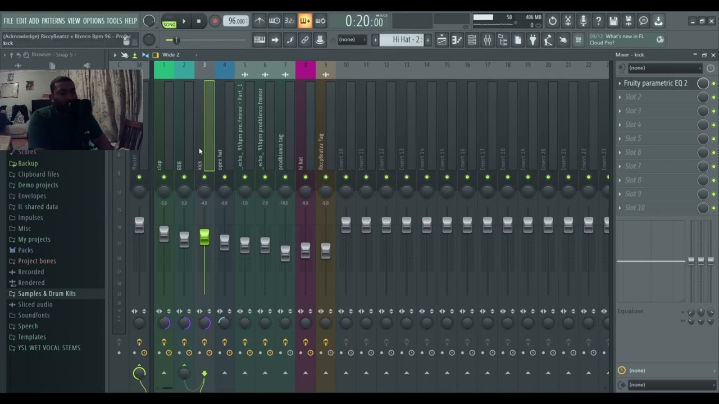Open mixer options arrow menu
Viewport: 719px width, 404px height.
click(114, 55)
